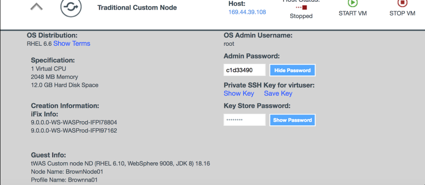Viewport: 425px width, 185px height.
Task: Open host IP link 169.44.39.108
Action: coord(247,12)
